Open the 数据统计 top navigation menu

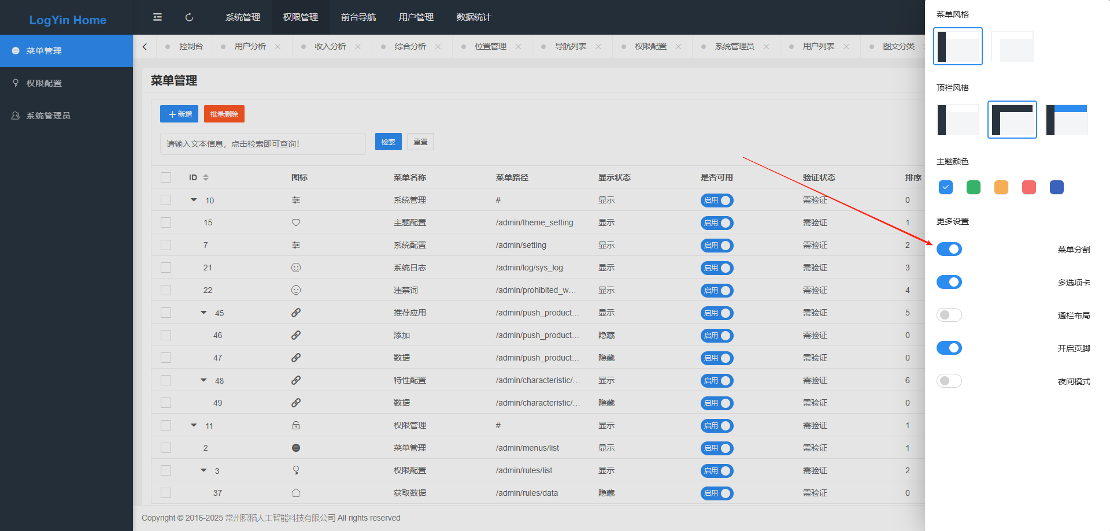474,17
